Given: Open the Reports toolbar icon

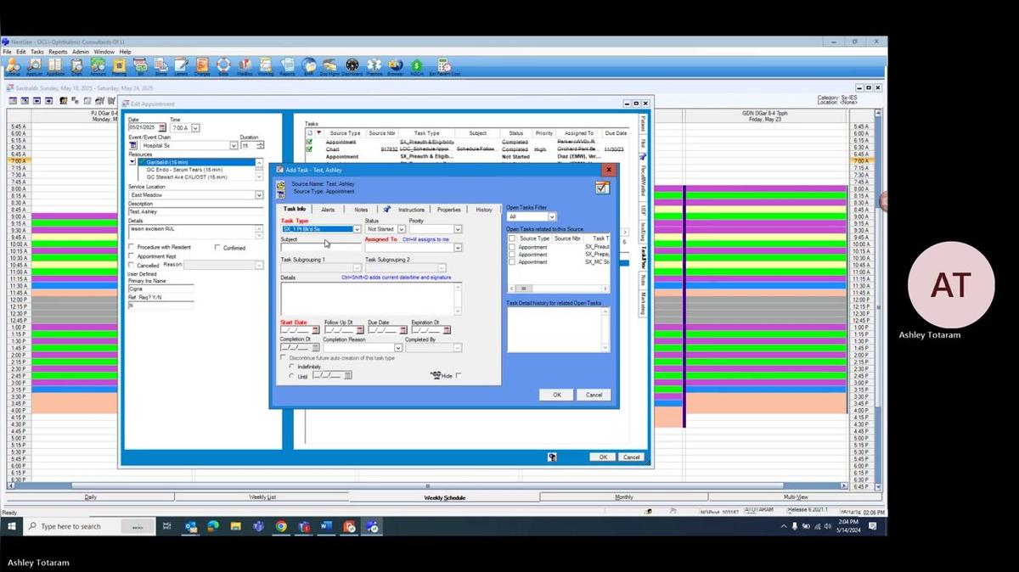Looking at the screenshot, I should (x=289, y=64).
